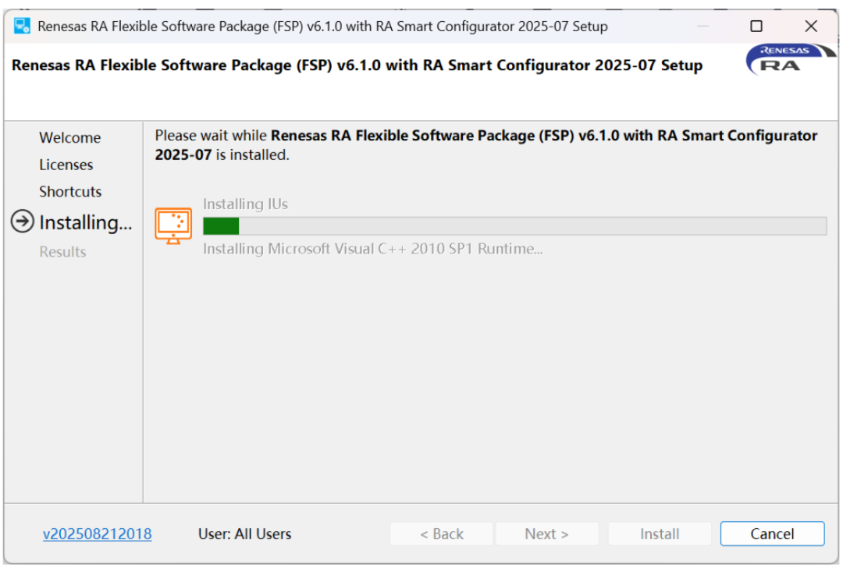Open the Shortcuts step
843x571 pixels.
click(x=70, y=192)
